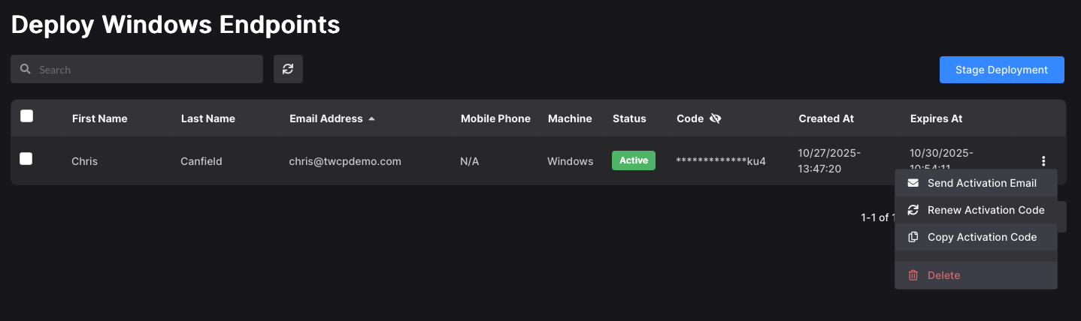Click the envelope icon for activation email
This screenshot has height=321, width=1081.
[913, 183]
